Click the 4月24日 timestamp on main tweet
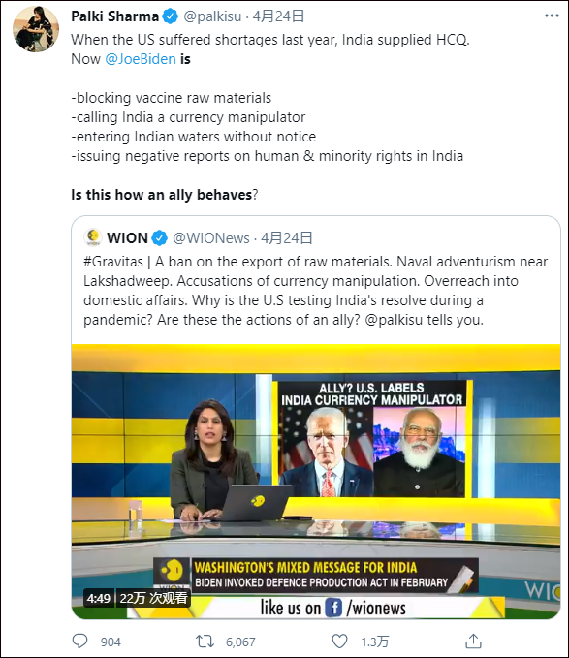The image size is (569, 658). [x=278, y=16]
